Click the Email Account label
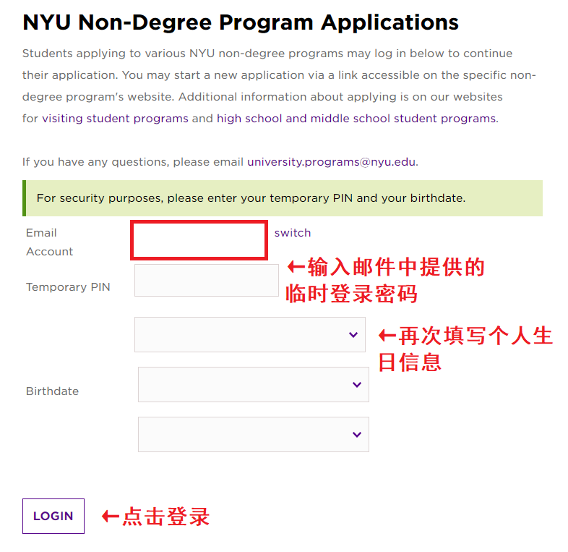568x552 pixels. (x=49, y=242)
